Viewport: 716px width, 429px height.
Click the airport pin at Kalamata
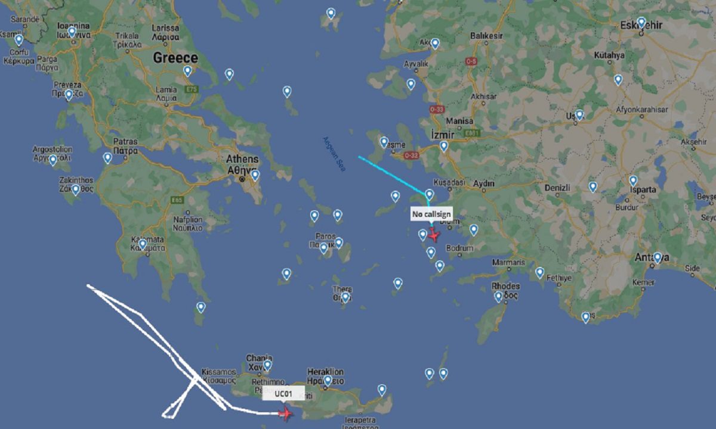coord(143,244)
